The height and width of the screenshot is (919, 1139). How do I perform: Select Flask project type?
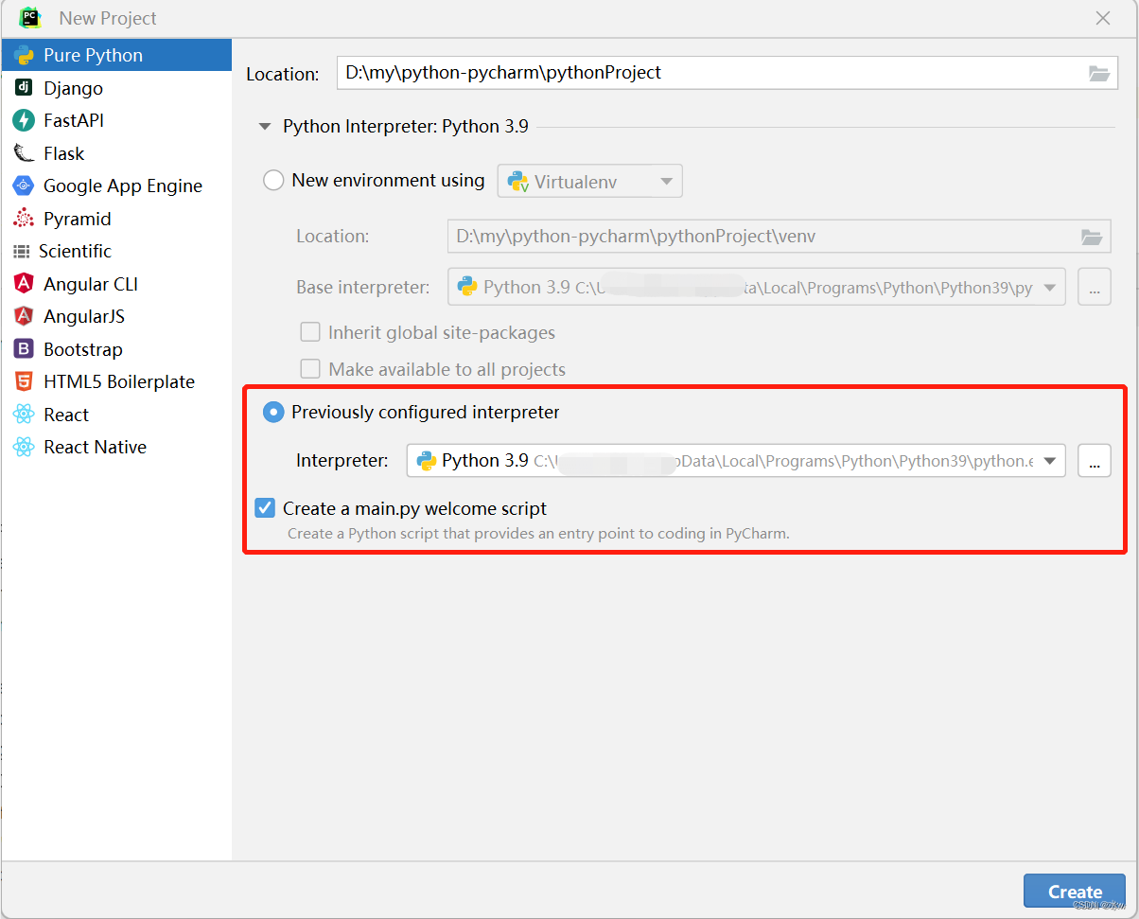[116, 153]
